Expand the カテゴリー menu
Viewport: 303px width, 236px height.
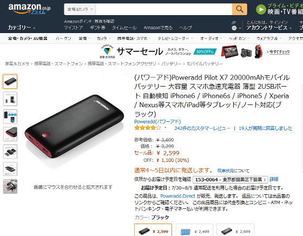coord(22,28)
